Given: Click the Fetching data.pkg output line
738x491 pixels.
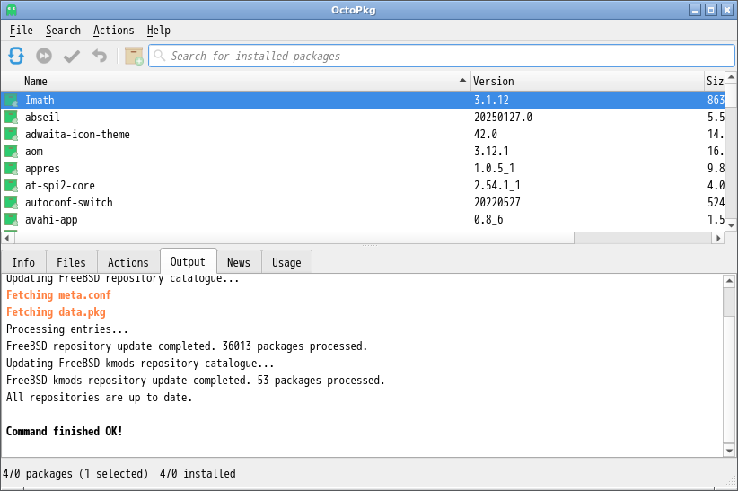Looking at the screenshot, I should click(x=56, y=312).
